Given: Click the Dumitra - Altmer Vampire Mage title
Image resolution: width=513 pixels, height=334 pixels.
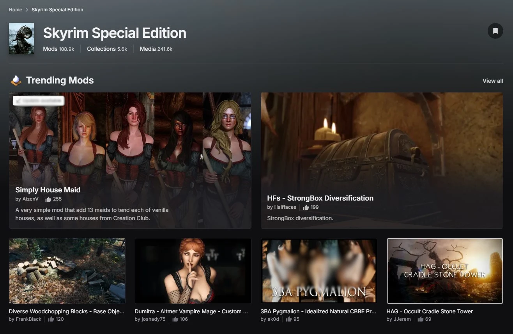Looking at the screenshot, I should (x=191, y=311).
